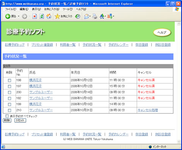The height and width of the screenshot is (150, 182).
Task: Click the Print icon
Action: 95,16
